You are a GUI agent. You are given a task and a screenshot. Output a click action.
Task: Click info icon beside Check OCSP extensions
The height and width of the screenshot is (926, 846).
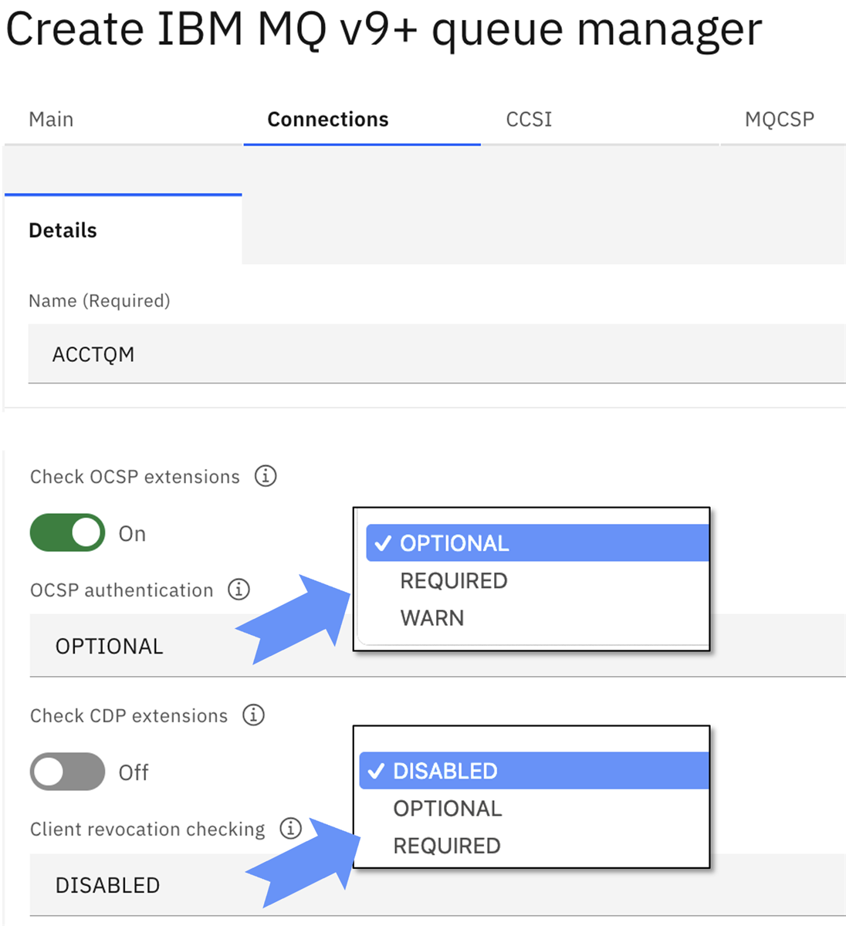(x=266, y=476)
